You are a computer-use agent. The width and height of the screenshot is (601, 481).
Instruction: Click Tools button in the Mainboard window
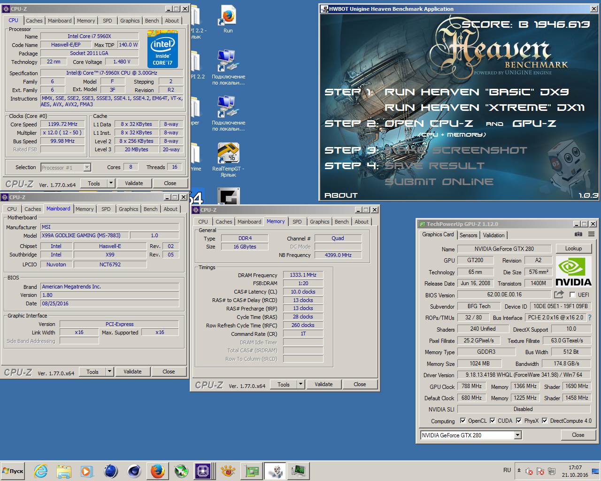point(92,371)
